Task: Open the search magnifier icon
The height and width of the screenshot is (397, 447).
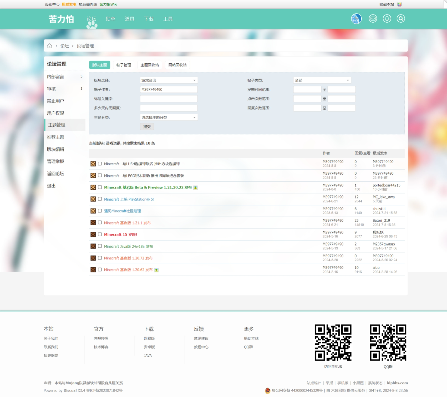Action: [x=401, y=19]
